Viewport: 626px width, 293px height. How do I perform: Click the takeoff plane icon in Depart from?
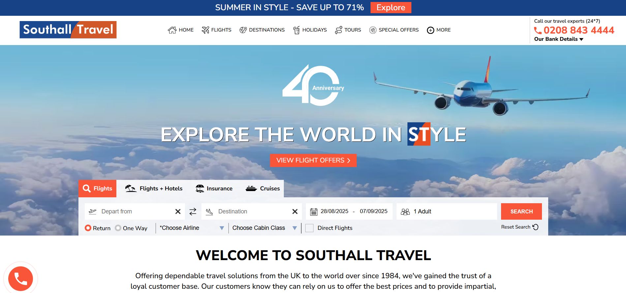click(x=93, y=211)
